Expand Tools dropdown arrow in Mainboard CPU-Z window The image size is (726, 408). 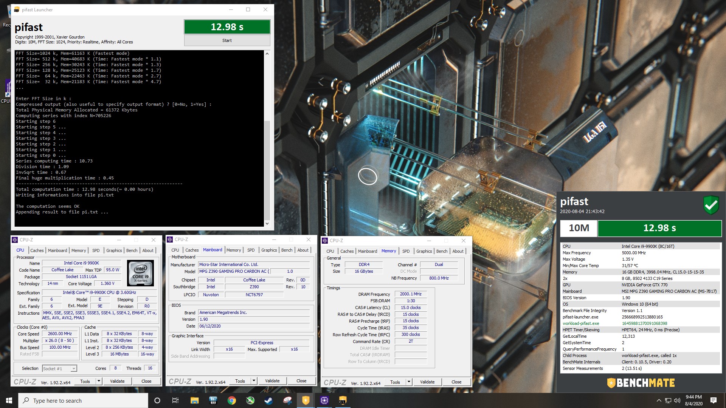click(x=254, y=381)
